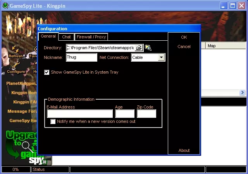Viewport: 248px width, 174px height.
Task: Open Configure wrench icon in main window
Action: tap(16, 65)
